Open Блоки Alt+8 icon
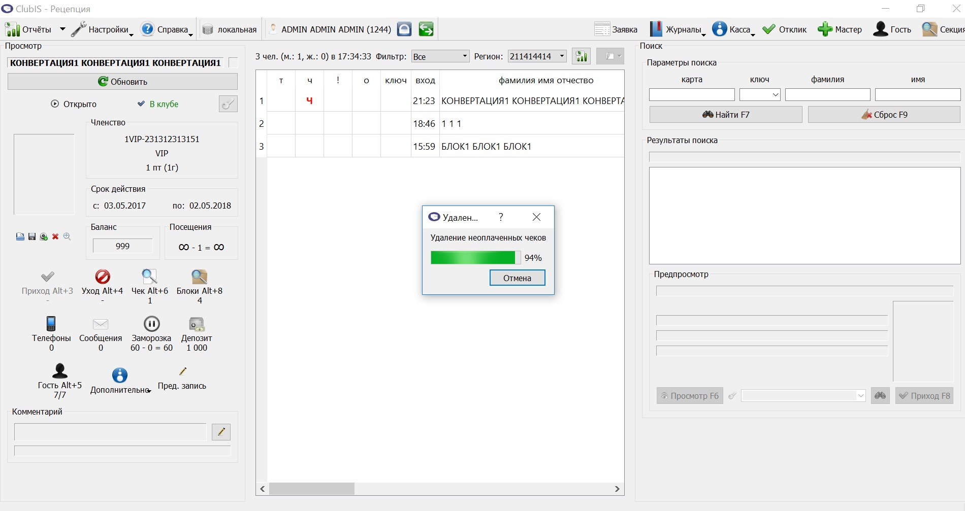 coord(199,277)
